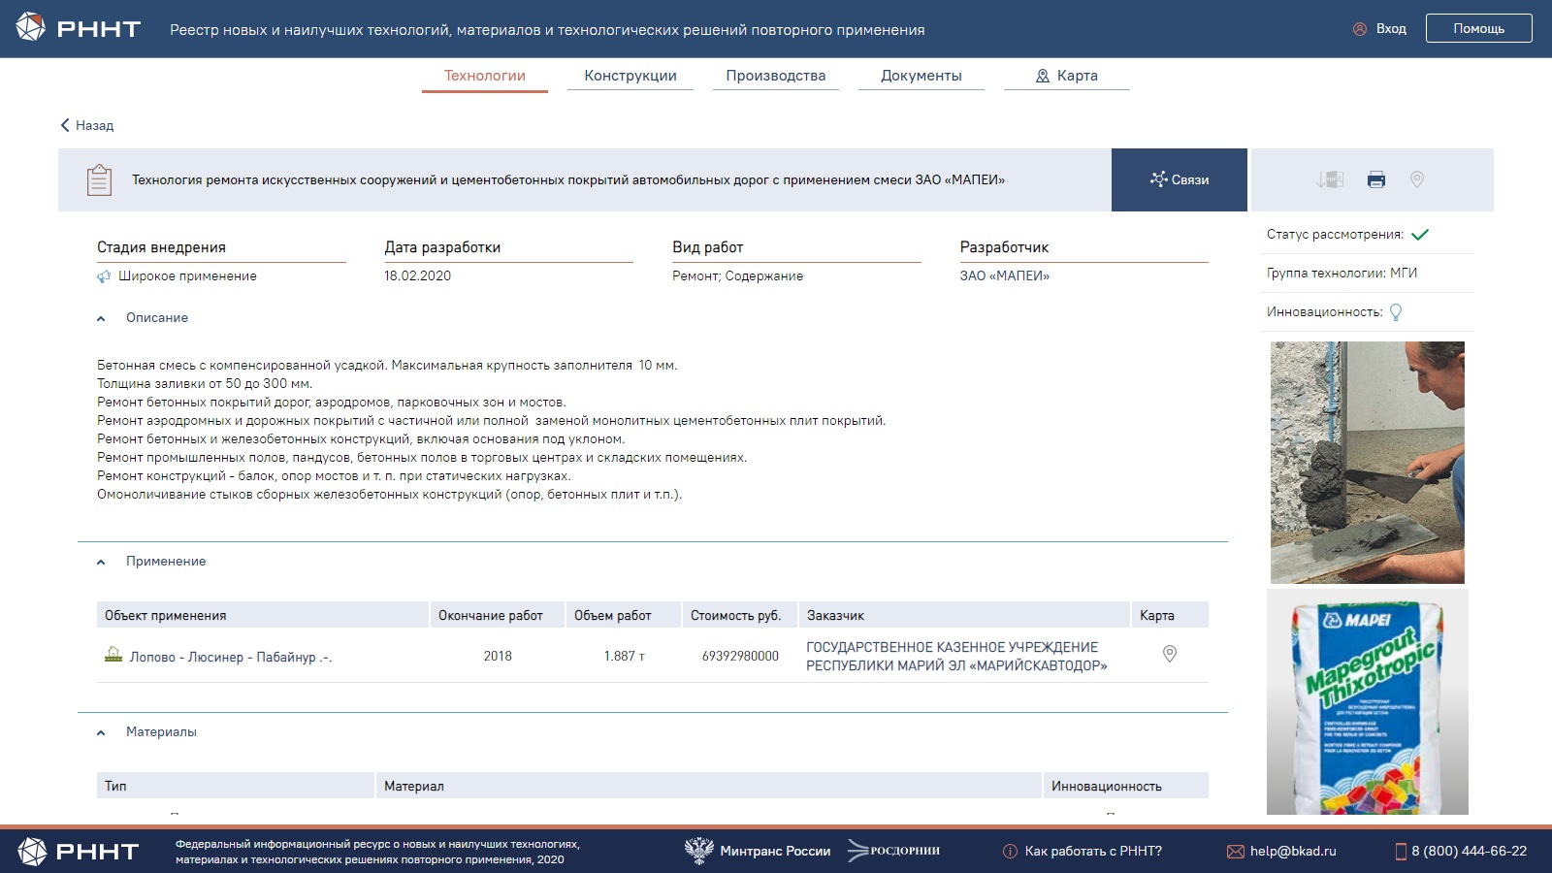1552x873 pixels.
Task: Open the Минтранс России footer link
Action: coord(775,851)
